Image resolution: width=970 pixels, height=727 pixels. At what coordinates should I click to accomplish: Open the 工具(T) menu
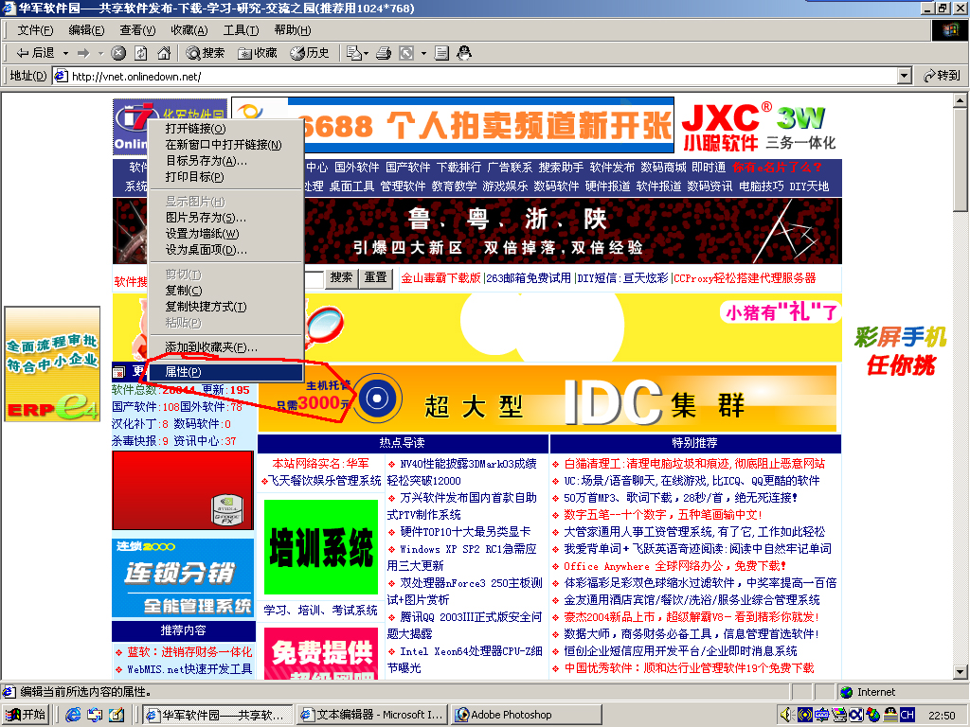coord(241,29)
